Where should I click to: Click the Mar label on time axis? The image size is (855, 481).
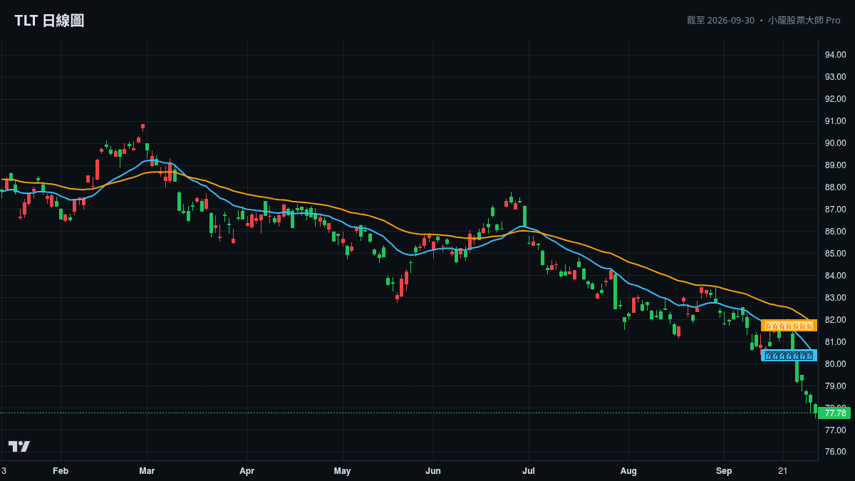[x=147, y=471]
